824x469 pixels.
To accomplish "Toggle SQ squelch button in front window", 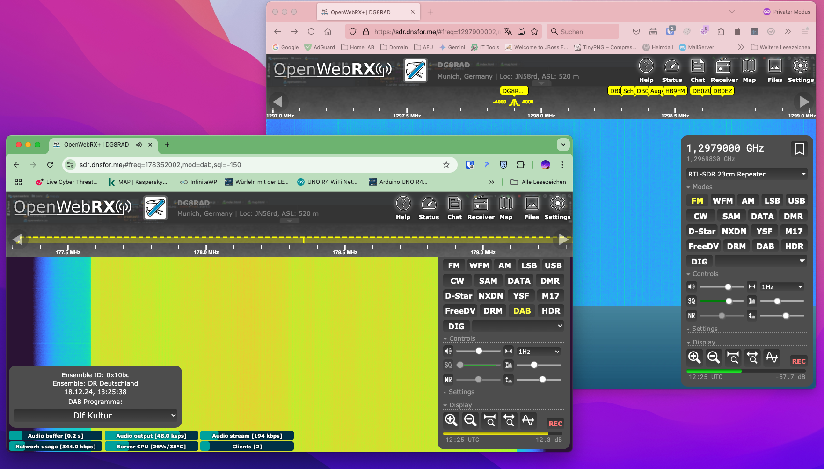I will coord(448,365).
